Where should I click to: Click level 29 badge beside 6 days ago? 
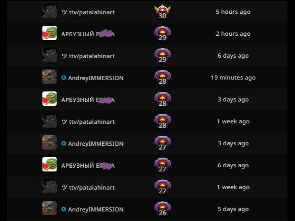click(163, 56)
